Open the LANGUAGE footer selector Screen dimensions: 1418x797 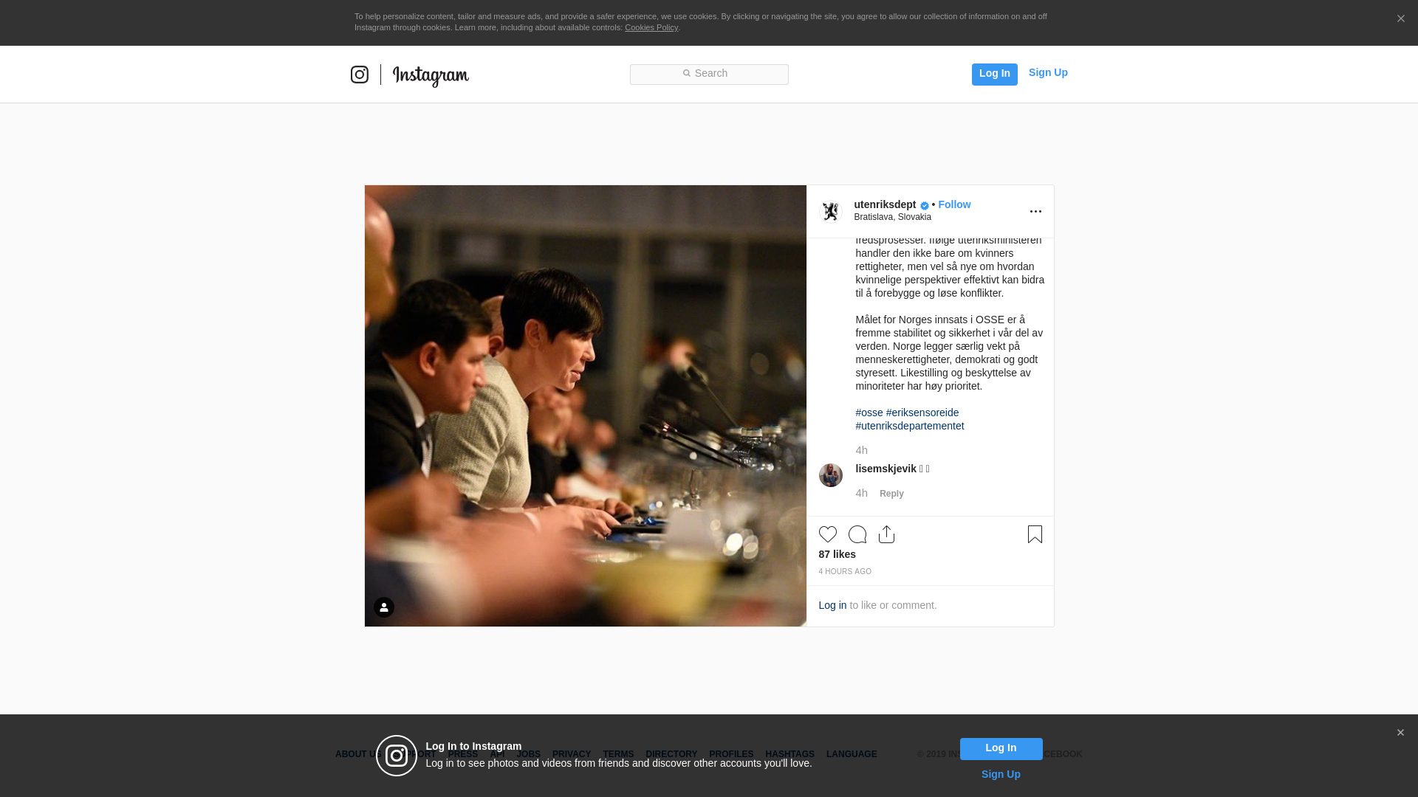852,754
